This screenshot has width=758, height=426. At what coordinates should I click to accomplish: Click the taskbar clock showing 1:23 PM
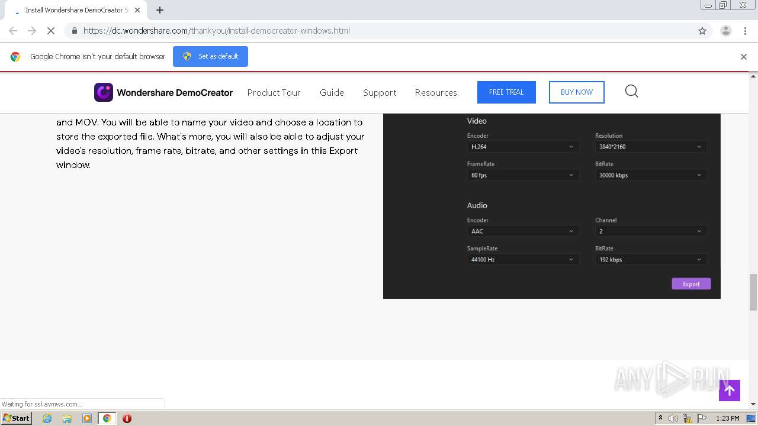pos(728,418)
